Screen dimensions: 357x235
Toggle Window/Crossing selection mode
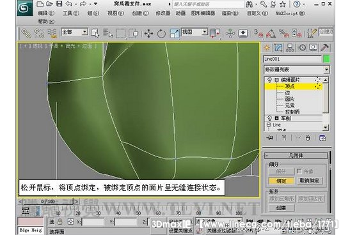coord(134,34)
